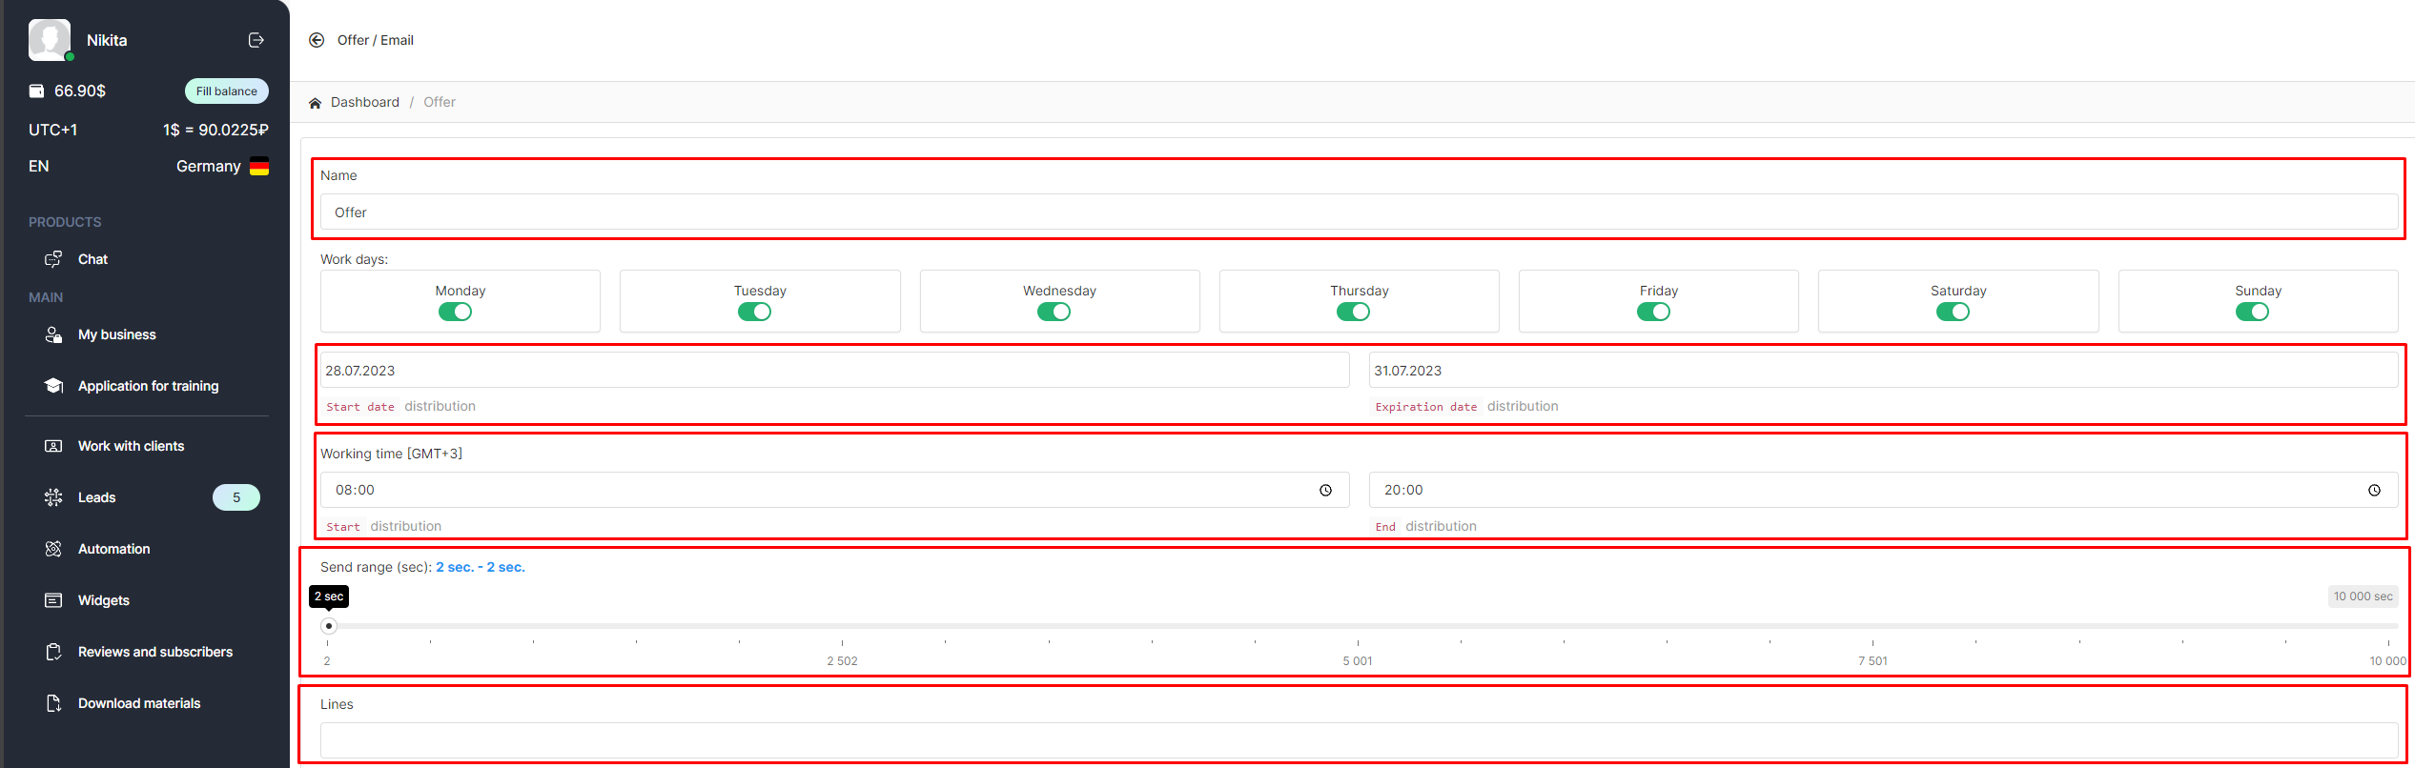Disable the Monday work day toggle
This screenshot has height=768, width=2415.
pyautogui.click(x=455, y=312)
